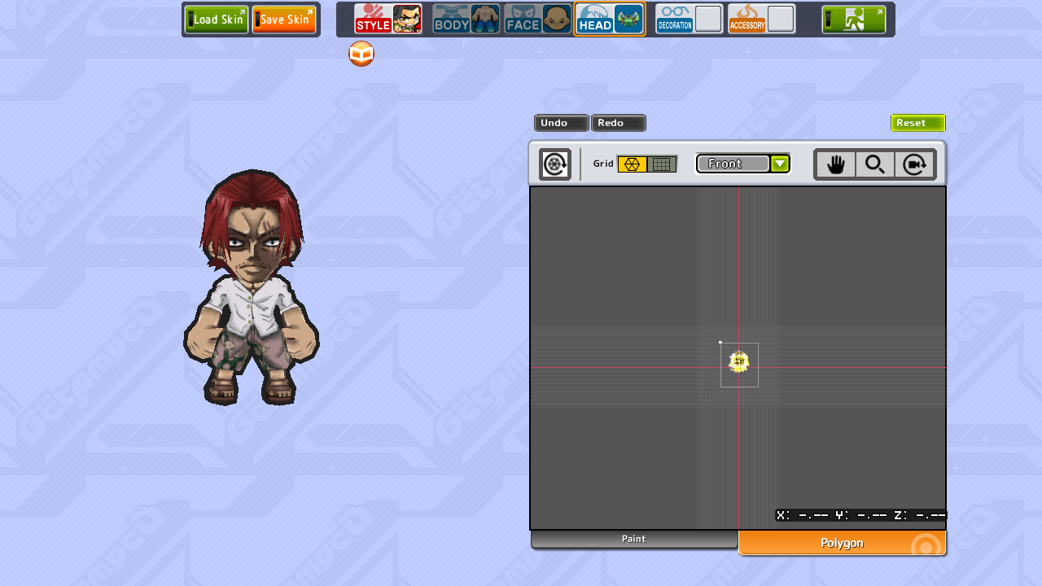
Task: Click the Load Skin button
Action: 217,19
